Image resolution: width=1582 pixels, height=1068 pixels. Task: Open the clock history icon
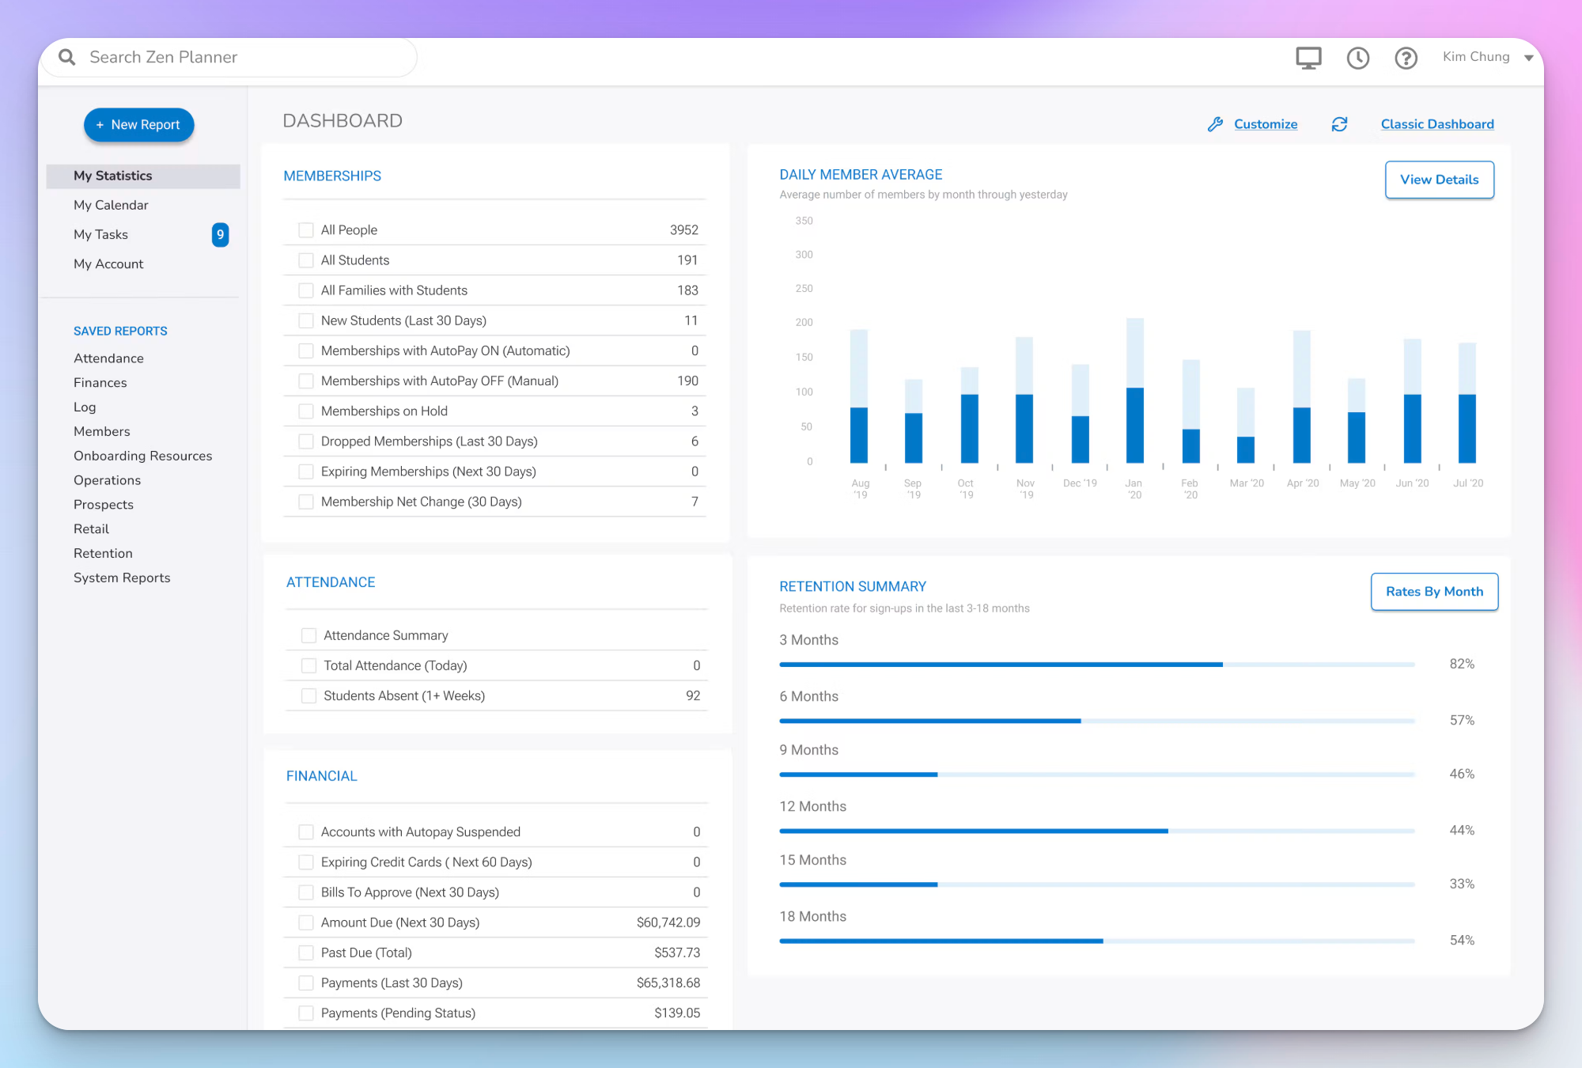tap(1358, 58)
